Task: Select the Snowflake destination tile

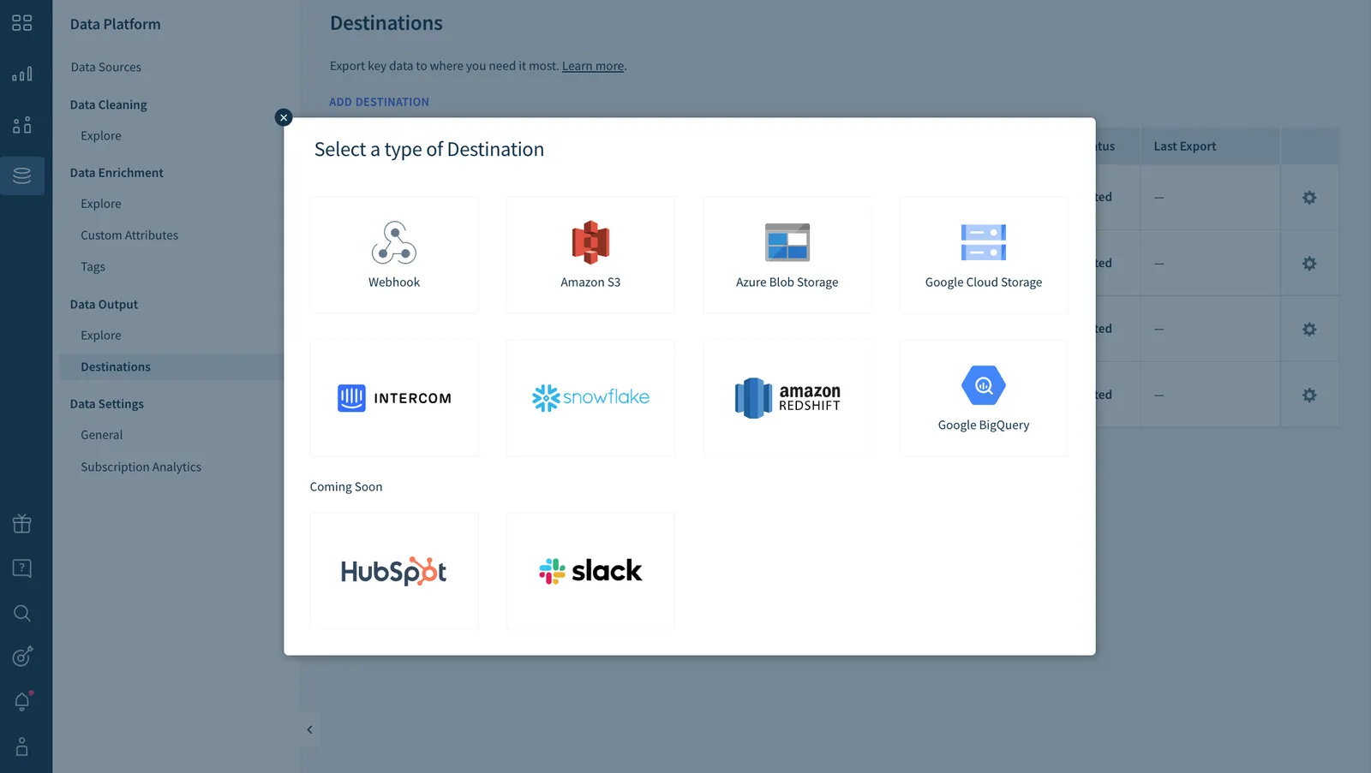Action: [590, 398]
